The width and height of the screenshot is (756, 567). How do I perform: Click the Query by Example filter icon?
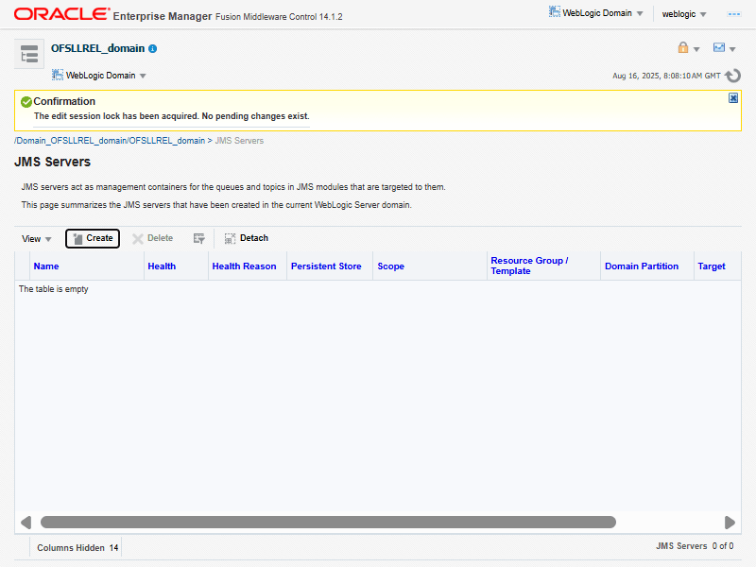(198, 238)
